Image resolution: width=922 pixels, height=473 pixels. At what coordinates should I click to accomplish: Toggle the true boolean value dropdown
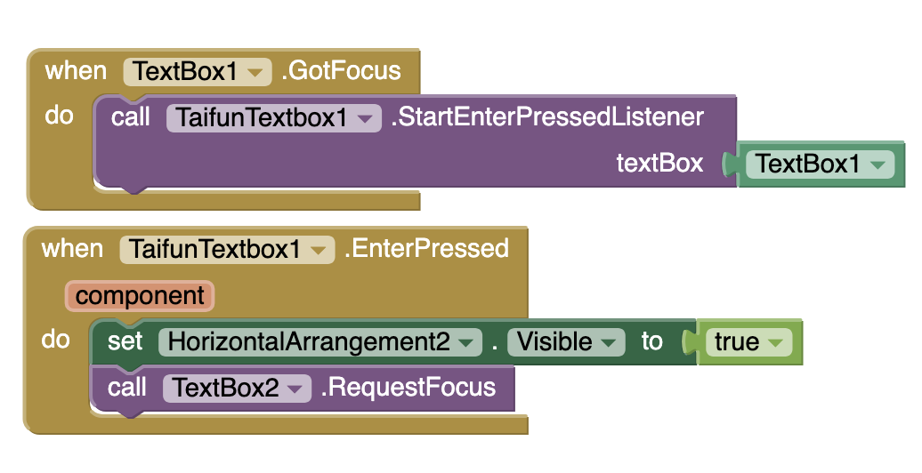tap(775, 343)
